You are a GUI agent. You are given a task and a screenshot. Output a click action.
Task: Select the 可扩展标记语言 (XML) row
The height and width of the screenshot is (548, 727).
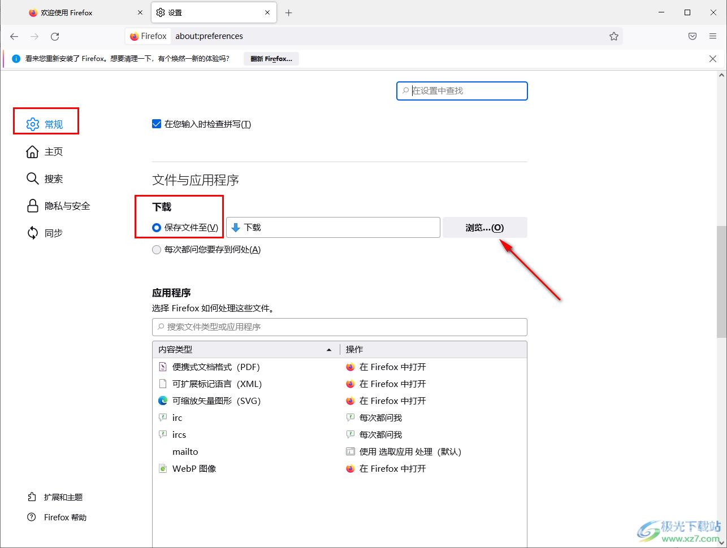(340, 384)
